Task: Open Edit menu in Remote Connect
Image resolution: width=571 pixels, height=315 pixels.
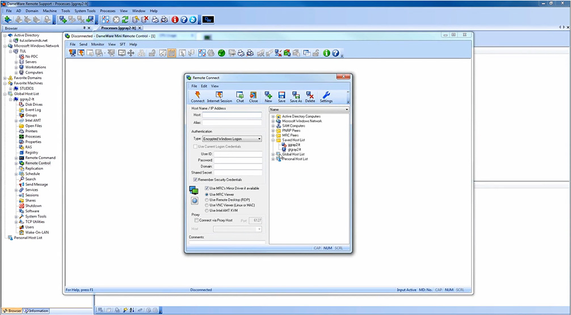Action: click(x=204, y=86)
